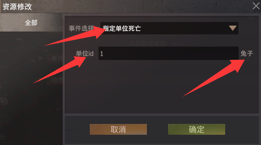Screen dimensions: 261x145
Task: Click the orange 取消 button
Action: point(118,129)
